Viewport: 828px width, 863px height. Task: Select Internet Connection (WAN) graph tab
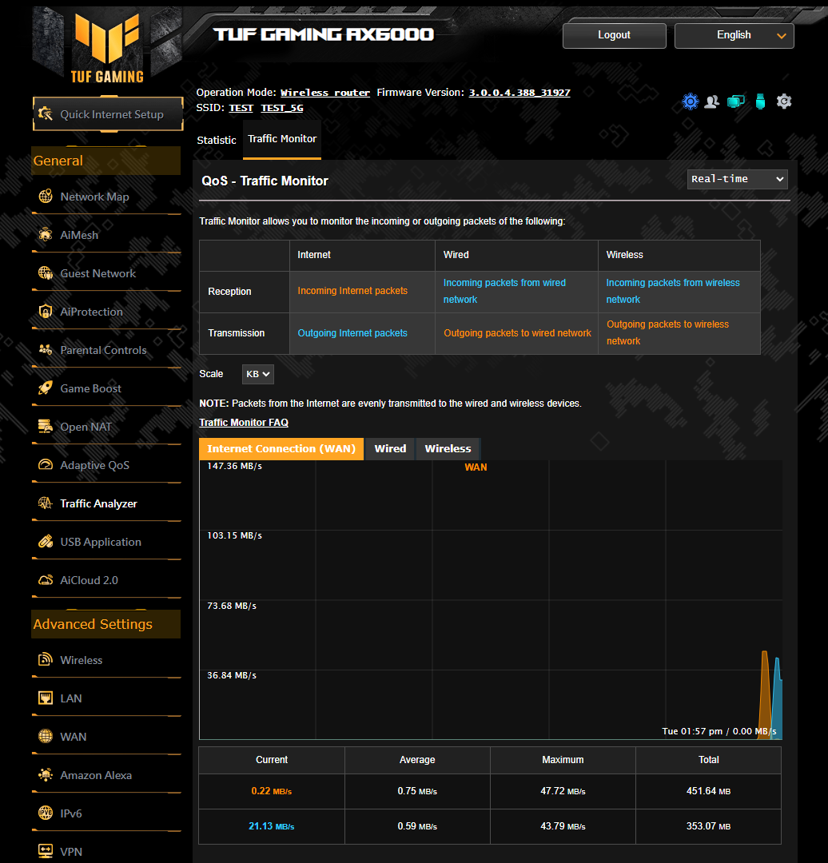click(x=281, y=448)
